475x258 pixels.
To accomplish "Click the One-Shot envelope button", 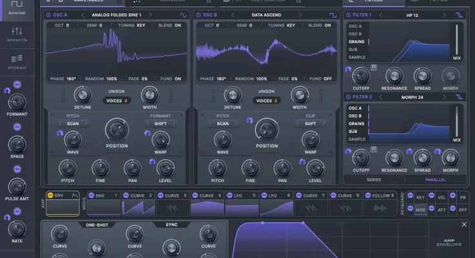I will point(96,225).
